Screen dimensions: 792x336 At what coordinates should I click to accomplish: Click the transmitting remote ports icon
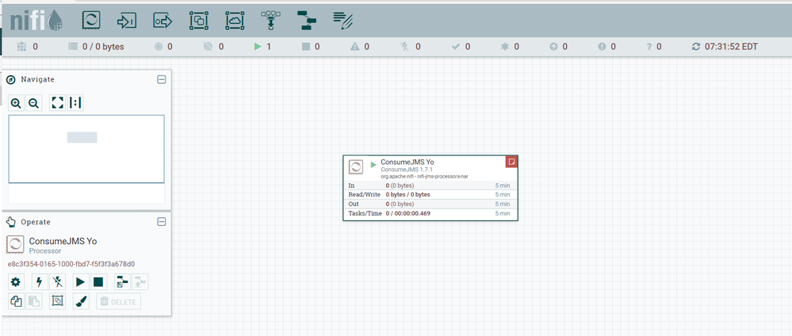click(158, 47)
